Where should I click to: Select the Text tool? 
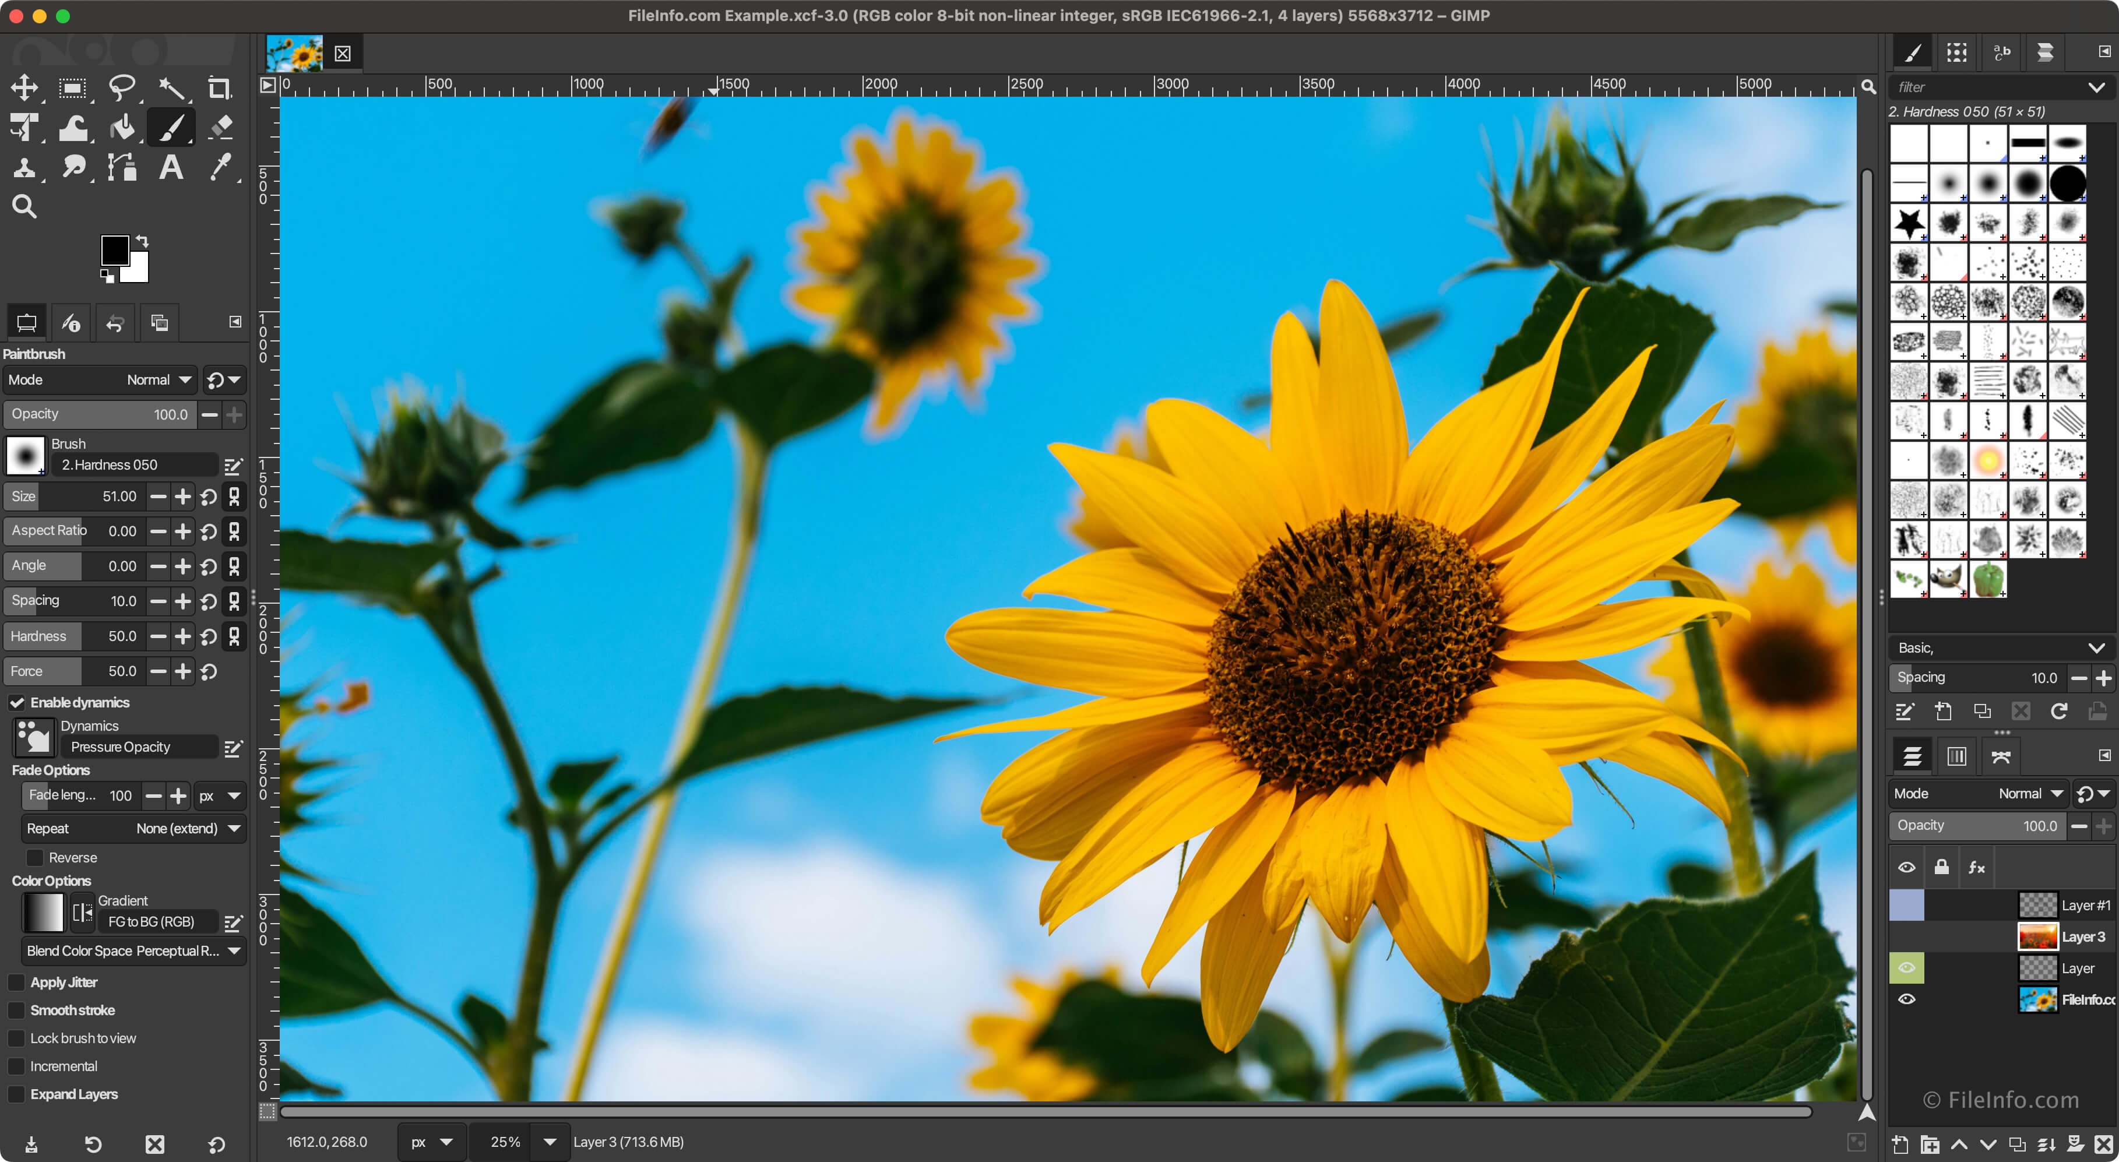tap(171, 168)
